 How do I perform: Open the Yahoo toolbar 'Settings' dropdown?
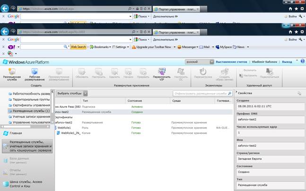tap(121, 47)
